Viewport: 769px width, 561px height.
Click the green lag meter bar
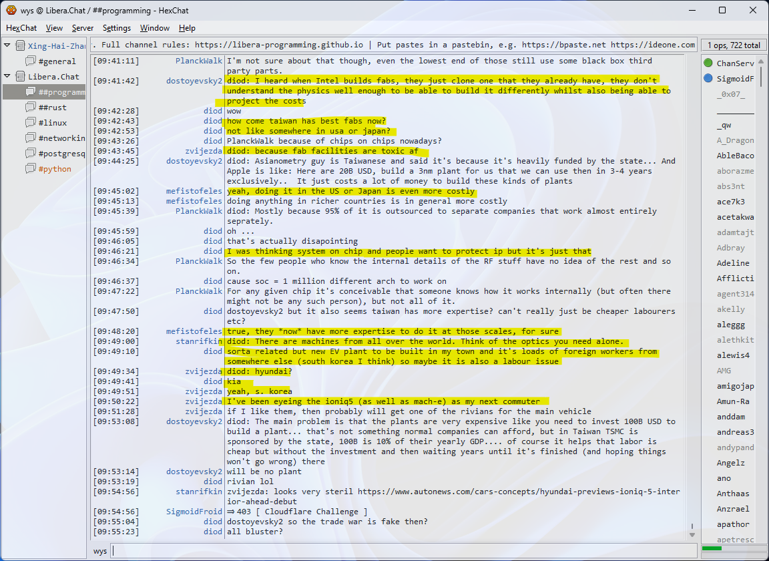[x=712, y=548]
